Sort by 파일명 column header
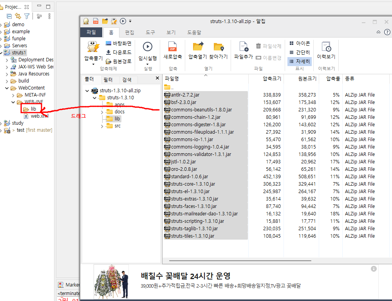 (x=205, y=79)
